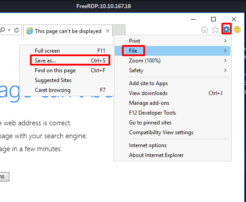This screenshot has width=246, height=202.
Task: Close the Internet Explorer window
Action: coord(234,19)
